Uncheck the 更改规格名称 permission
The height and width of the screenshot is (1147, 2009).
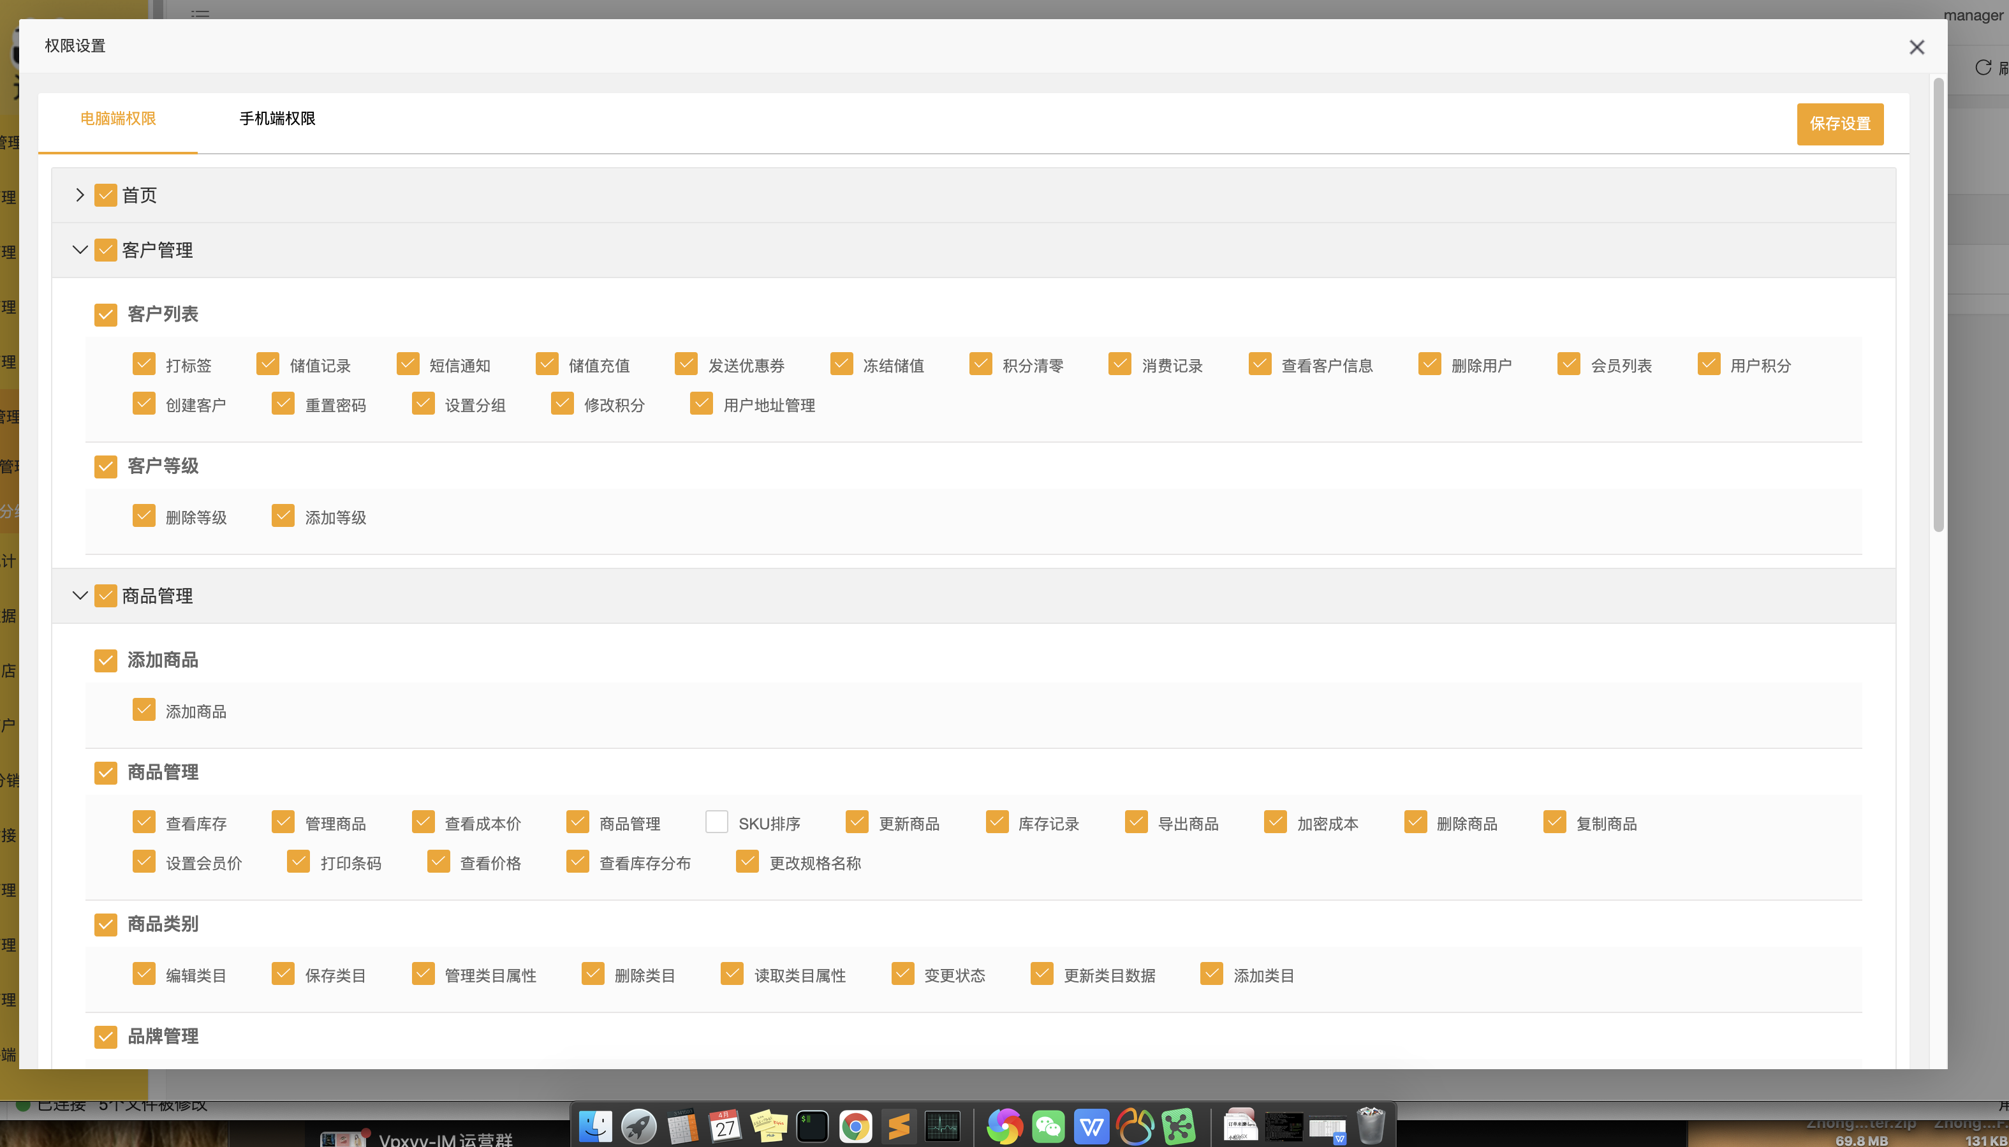[747, 861]
